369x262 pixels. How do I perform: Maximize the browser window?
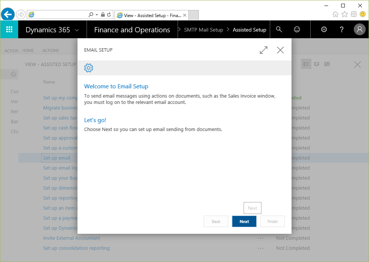click(x=343, y=6)
